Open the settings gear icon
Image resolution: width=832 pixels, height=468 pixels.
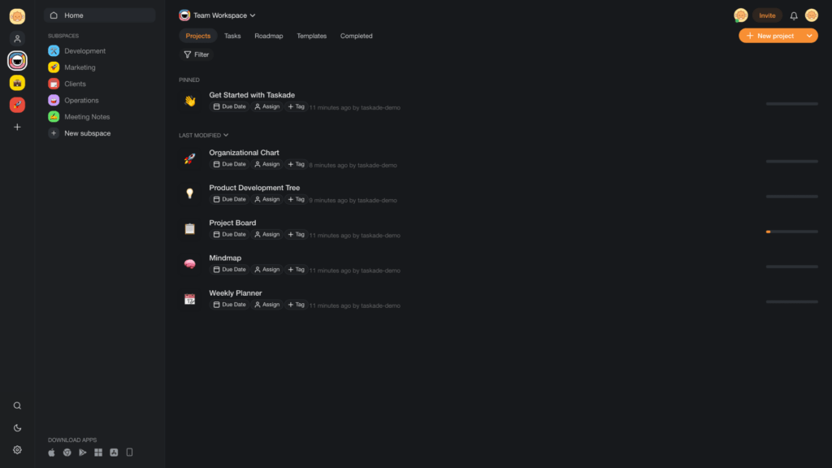point(17,450)
